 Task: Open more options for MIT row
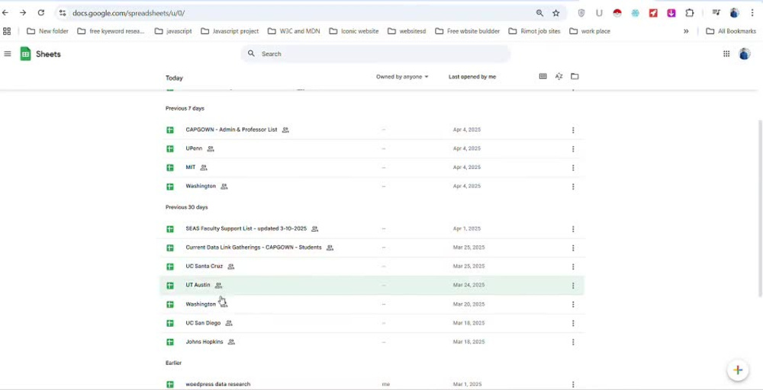coord(573,168)
